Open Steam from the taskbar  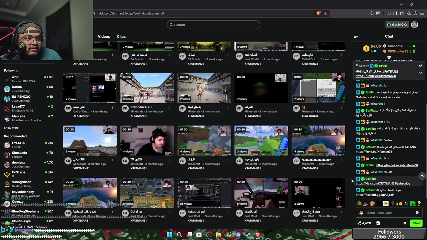coord(248,235)
